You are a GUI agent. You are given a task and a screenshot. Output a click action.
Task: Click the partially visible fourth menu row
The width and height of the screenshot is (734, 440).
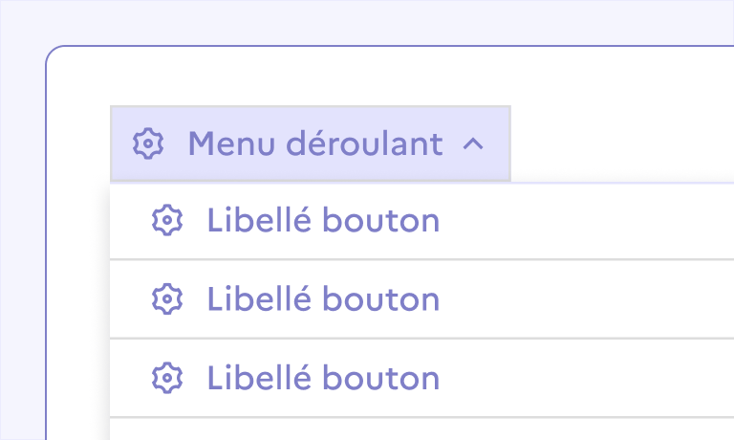point(421,429)
